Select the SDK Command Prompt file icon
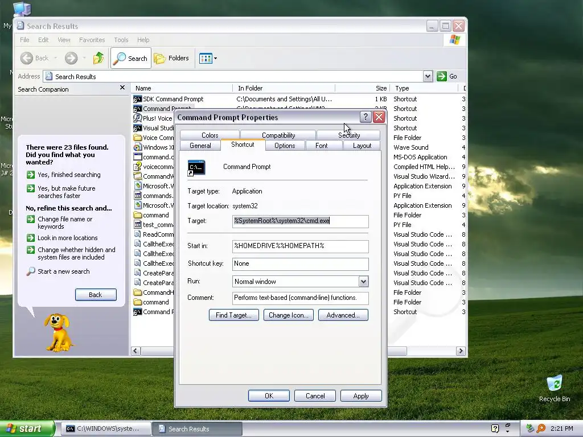Image resolution: width=583 pixels, height=437 pixels. point(138,99)
